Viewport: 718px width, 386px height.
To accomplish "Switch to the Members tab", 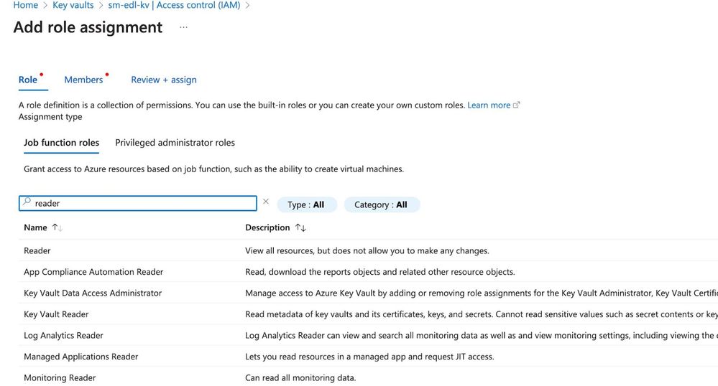I will [x=83, y=80].
